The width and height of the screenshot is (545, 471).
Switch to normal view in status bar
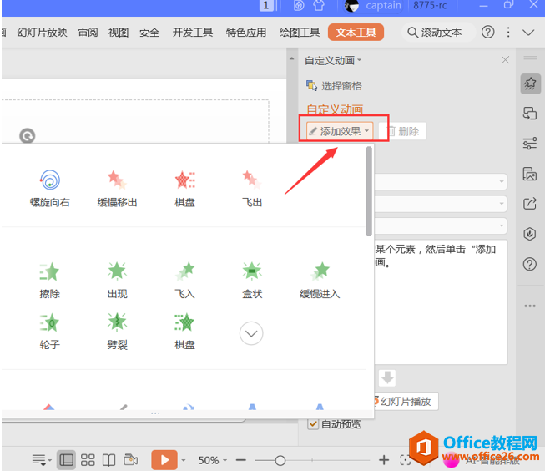tap(67, 460)
